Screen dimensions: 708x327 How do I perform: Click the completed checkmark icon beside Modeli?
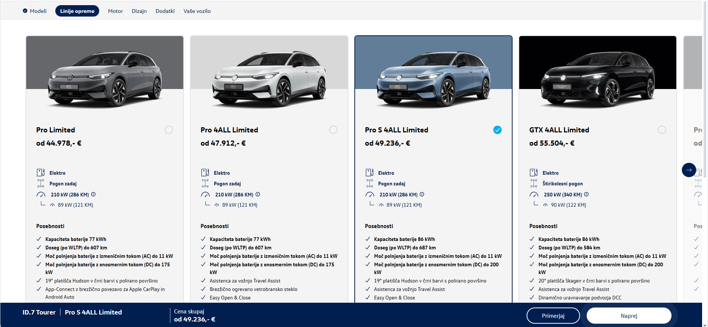[x=25, y=11]
